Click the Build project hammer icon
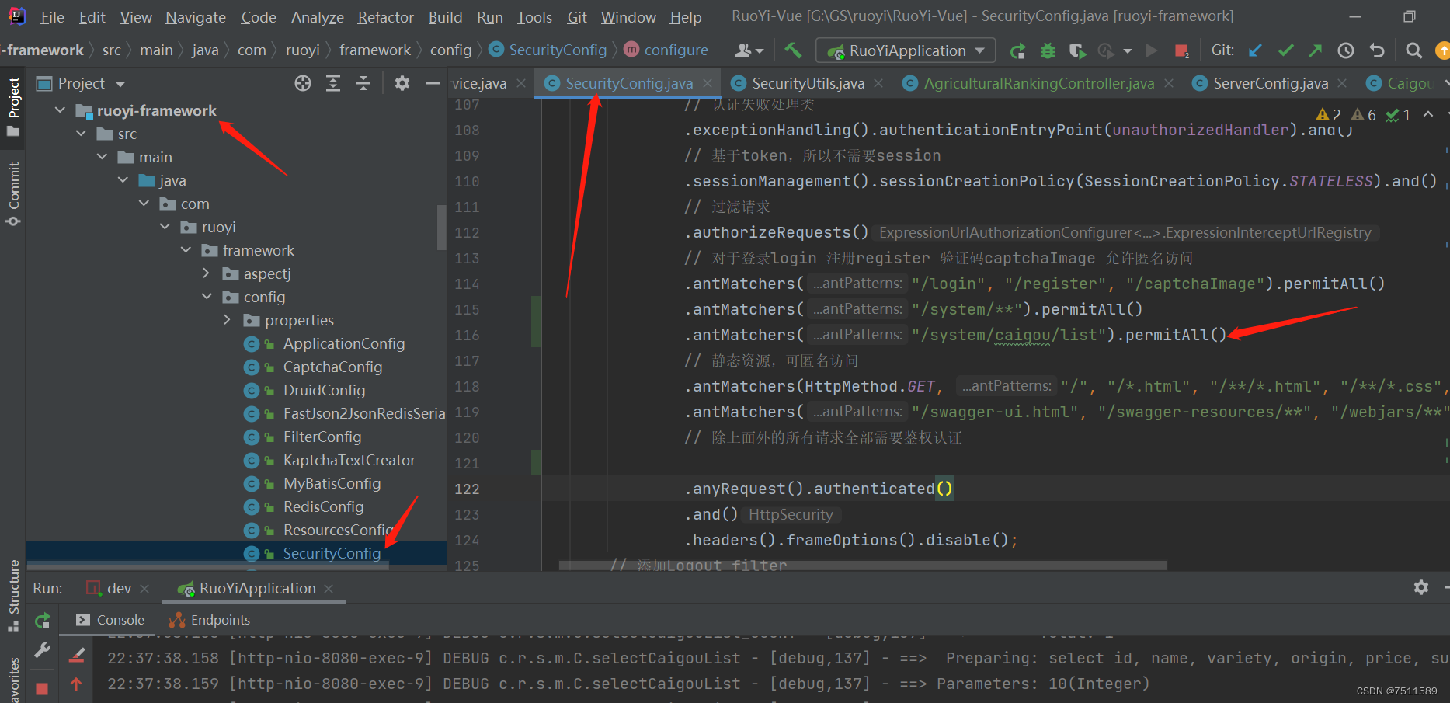Screen dimensions: 1450x703 (793, 50)
